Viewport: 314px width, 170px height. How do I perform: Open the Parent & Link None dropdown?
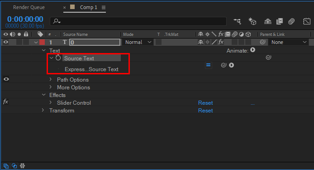click(x=289, y=42)
